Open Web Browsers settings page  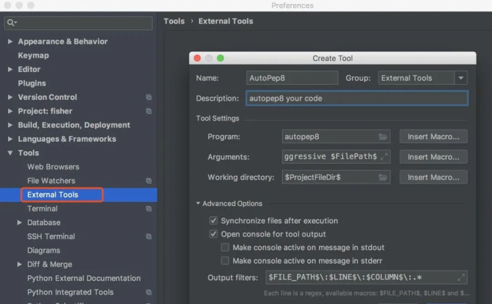tap(53, 166)
